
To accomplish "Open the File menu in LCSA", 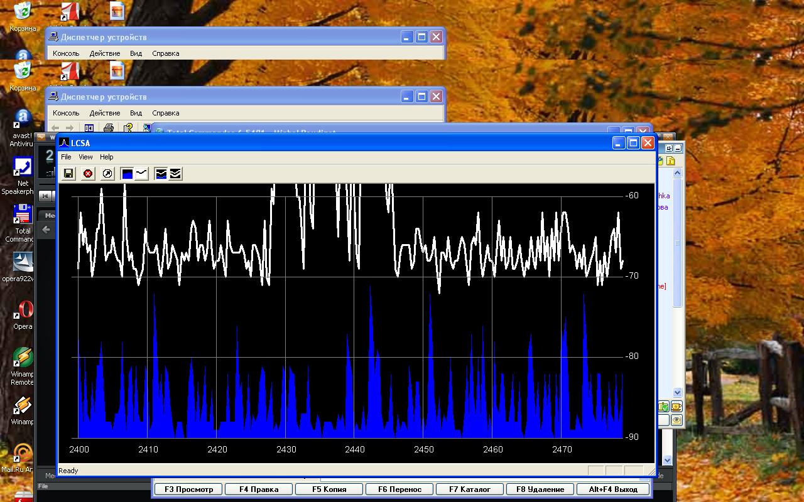I will pyautogui.click(x=66, y=157).
